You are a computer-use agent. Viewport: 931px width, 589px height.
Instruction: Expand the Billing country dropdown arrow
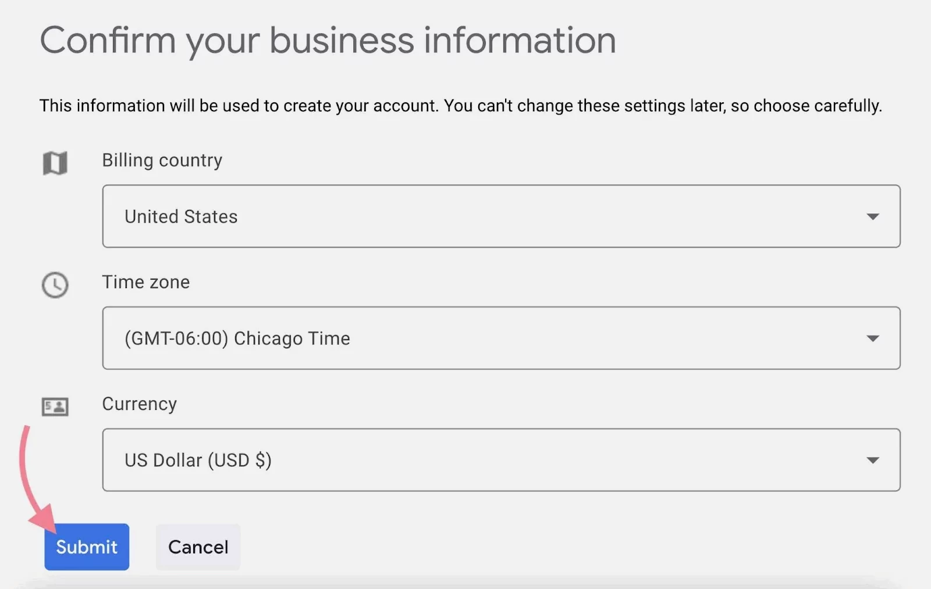click(872, 216)
